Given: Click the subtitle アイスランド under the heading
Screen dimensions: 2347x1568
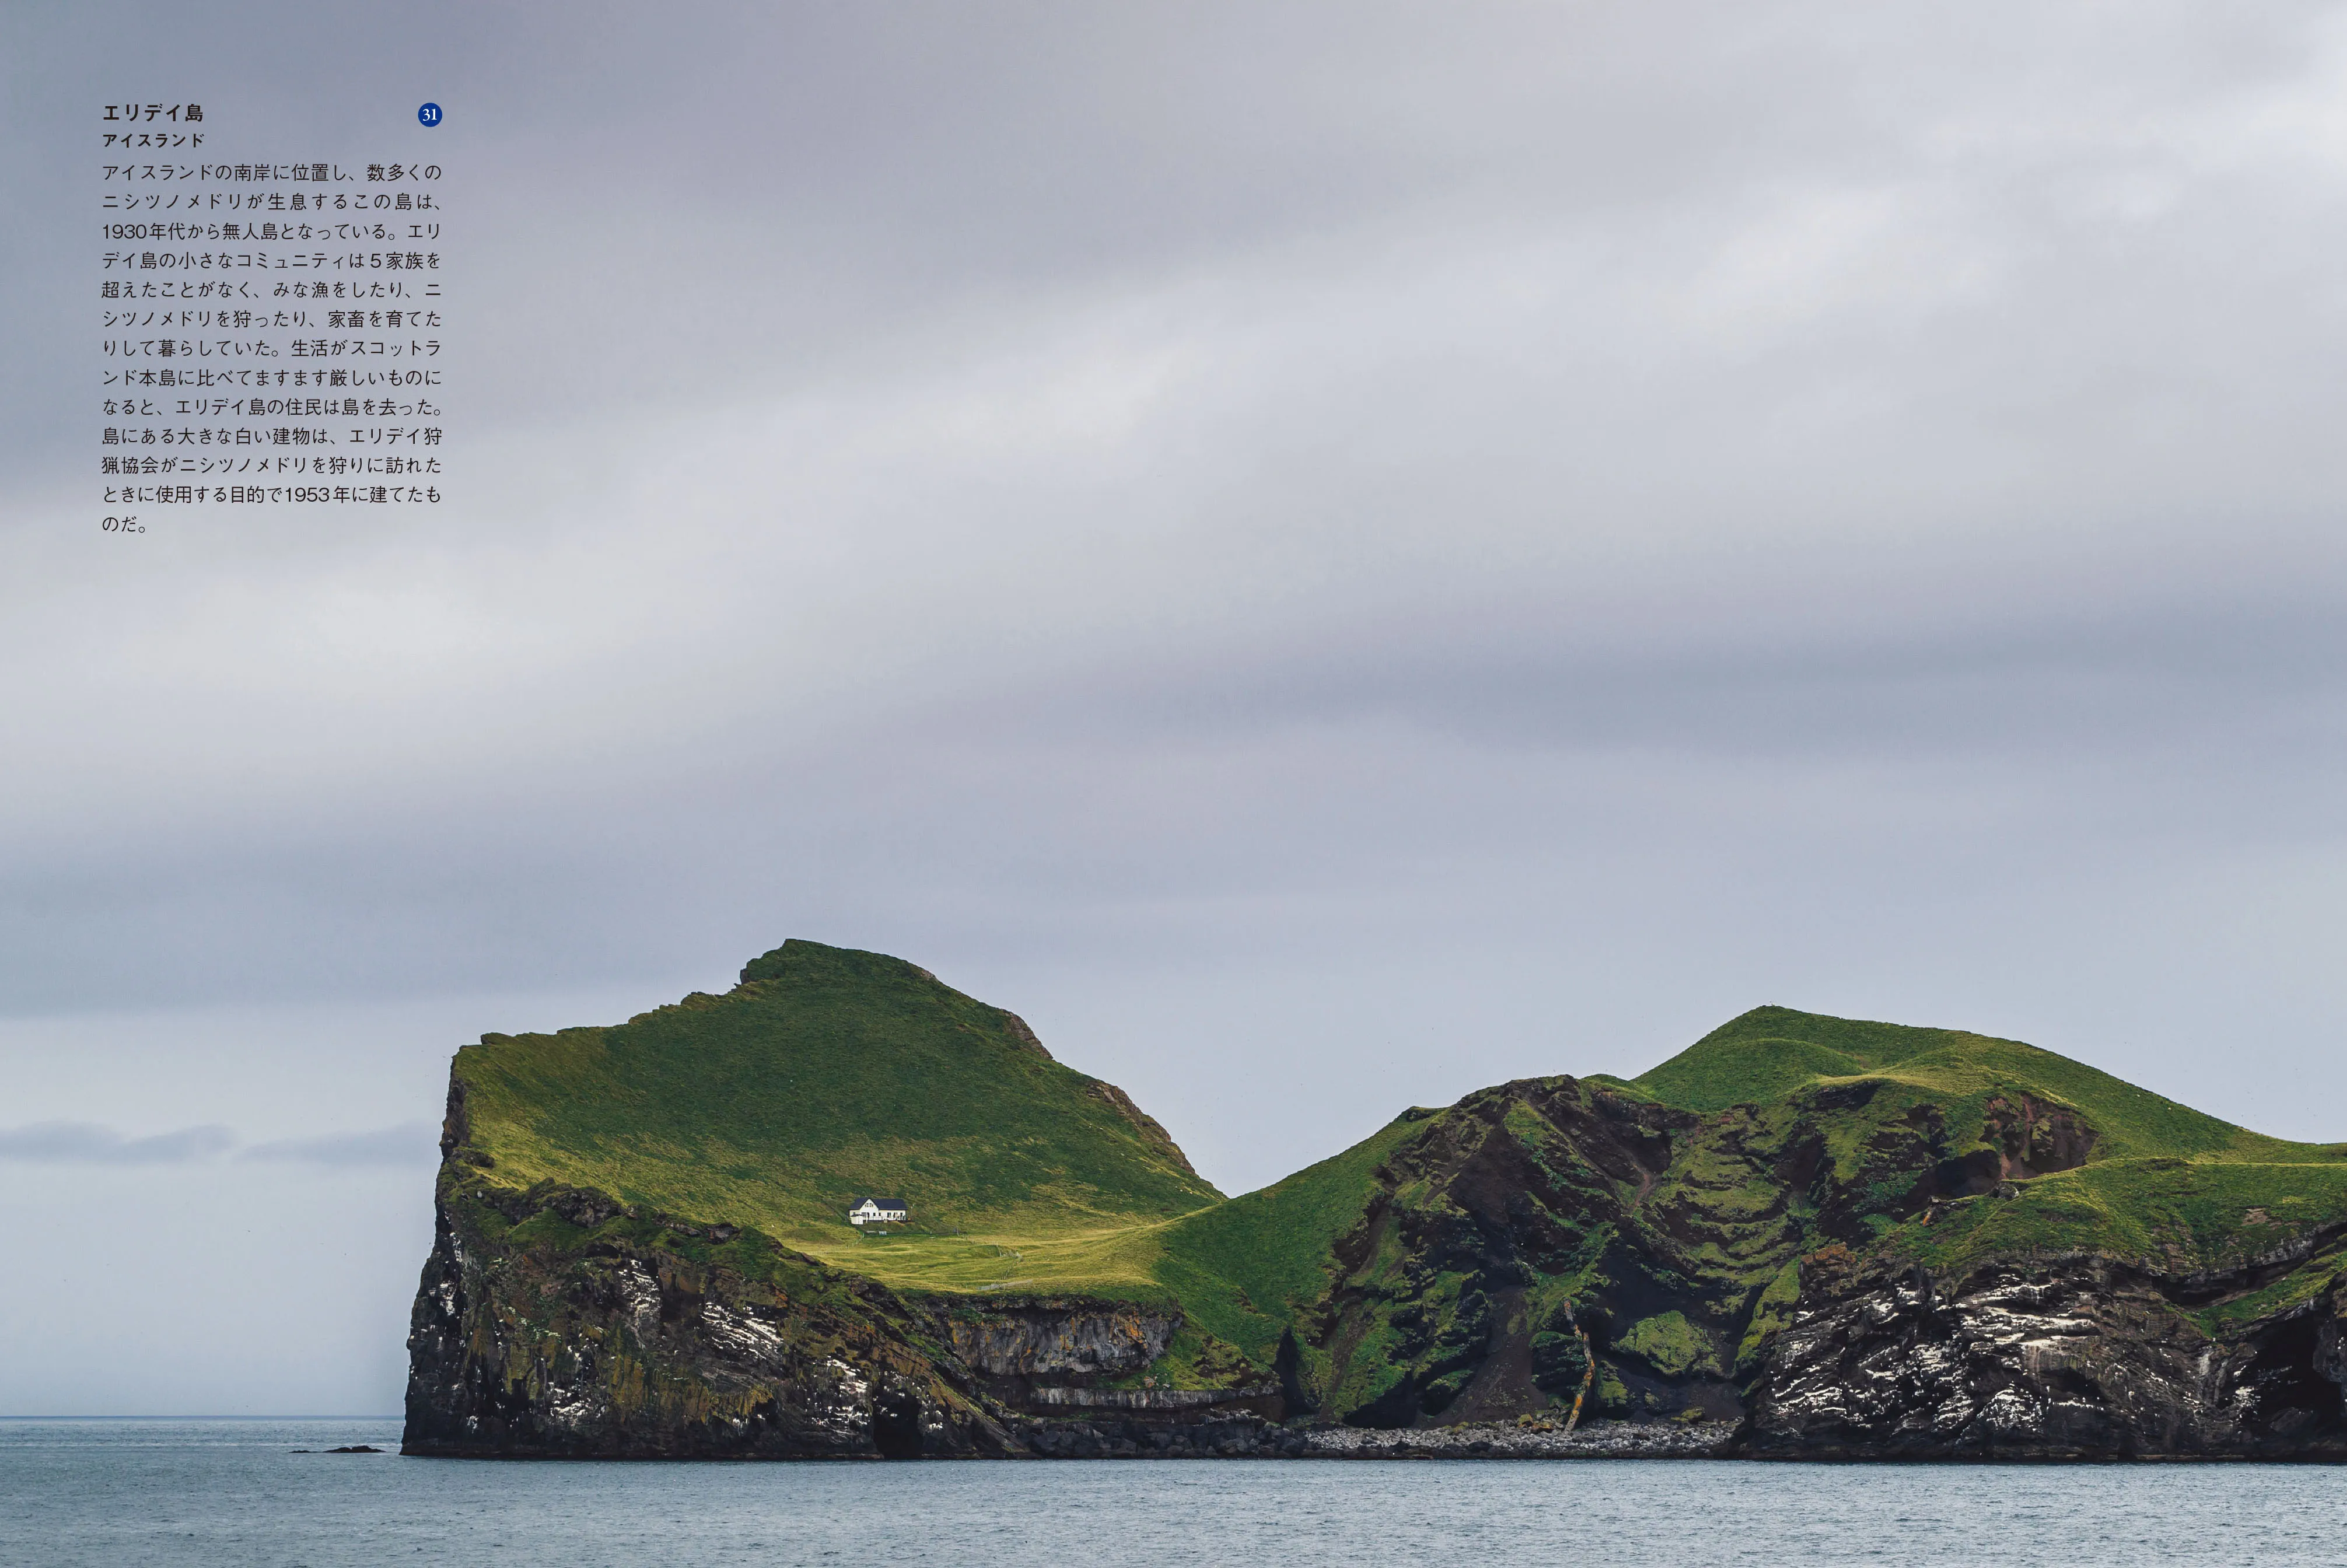Looking at the screenshot, I should [153, 140].
